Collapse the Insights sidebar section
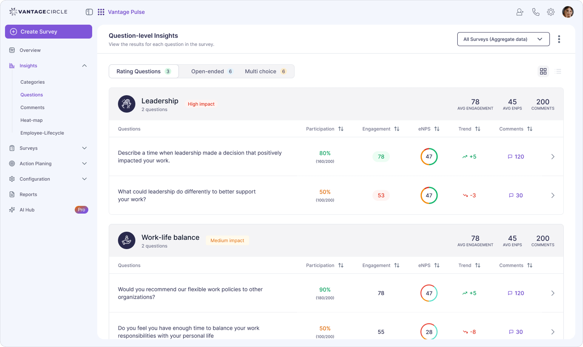583x347 pixels. [84, 66]
